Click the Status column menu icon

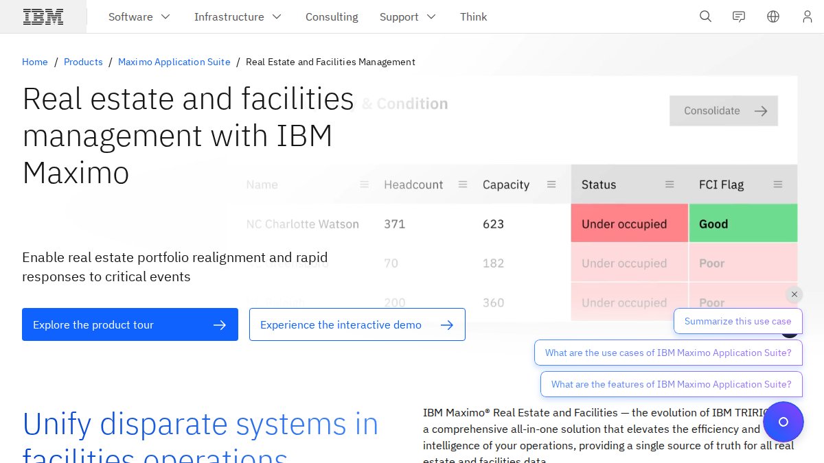pyautogui.click(x=669, y=185)
